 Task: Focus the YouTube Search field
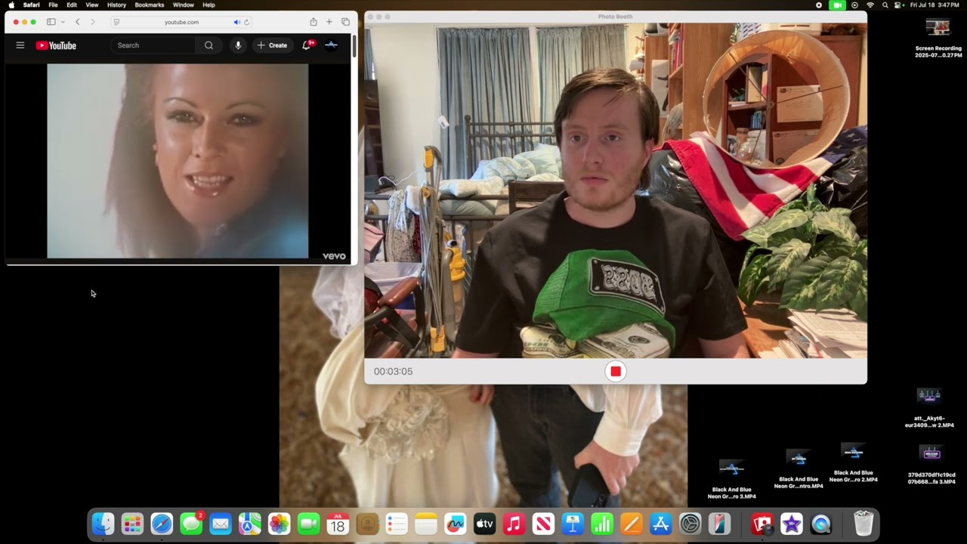click(155, 45)
